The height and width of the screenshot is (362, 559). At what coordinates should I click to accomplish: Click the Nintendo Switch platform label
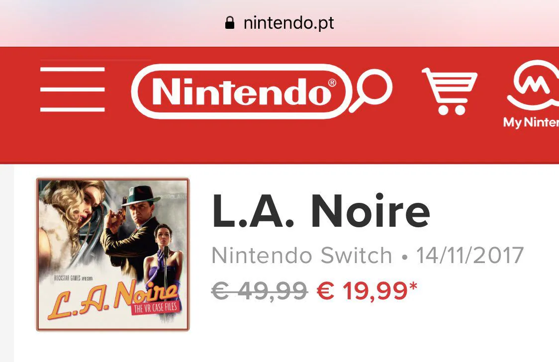pos(302,256)
